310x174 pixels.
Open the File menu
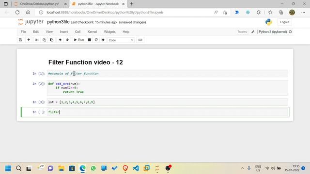coord(23,32)
